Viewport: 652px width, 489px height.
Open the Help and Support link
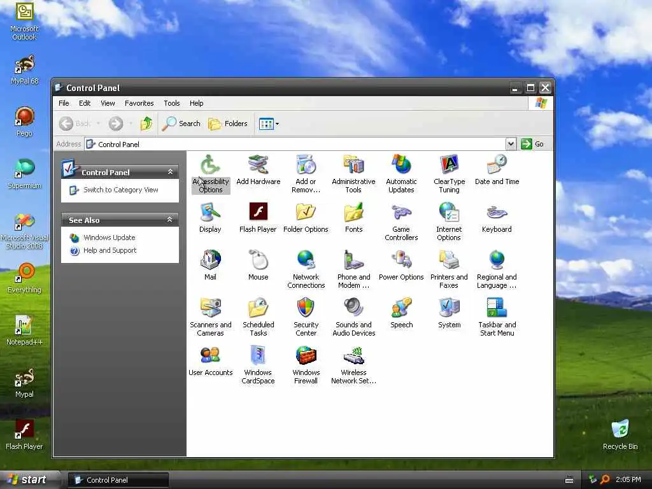click(110, 250)
